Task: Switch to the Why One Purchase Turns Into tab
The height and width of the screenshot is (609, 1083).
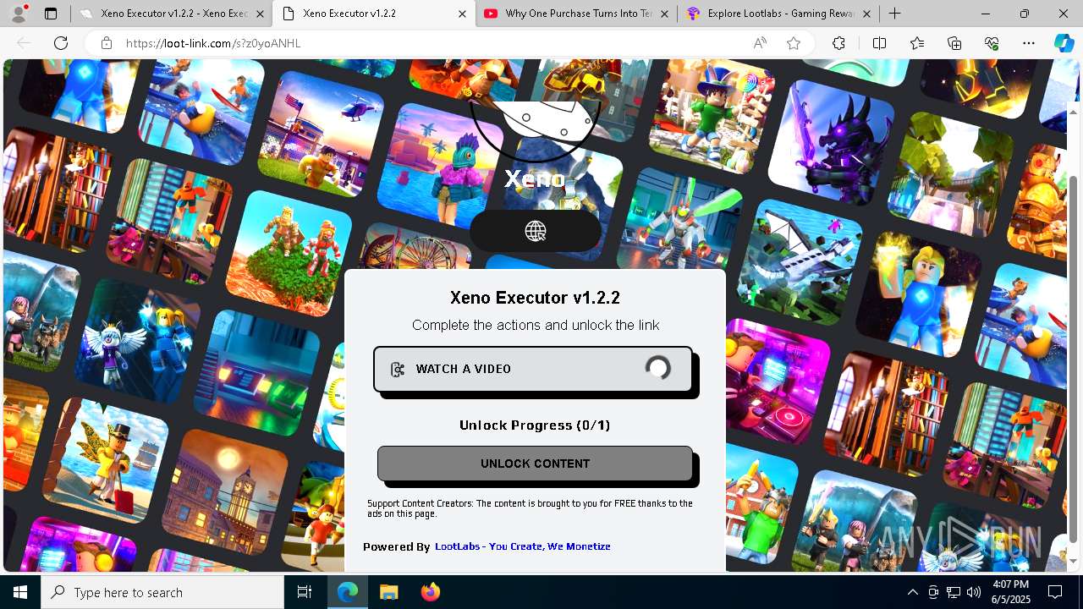Action: coord(575,14)
